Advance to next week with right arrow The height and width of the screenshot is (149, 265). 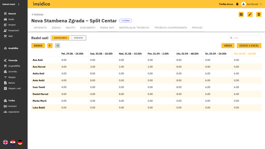(57, 46)
